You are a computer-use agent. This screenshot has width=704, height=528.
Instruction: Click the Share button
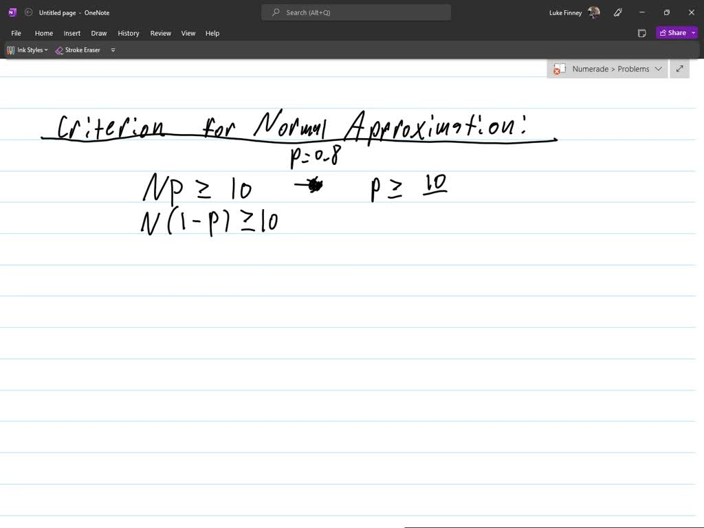[674, 32]
